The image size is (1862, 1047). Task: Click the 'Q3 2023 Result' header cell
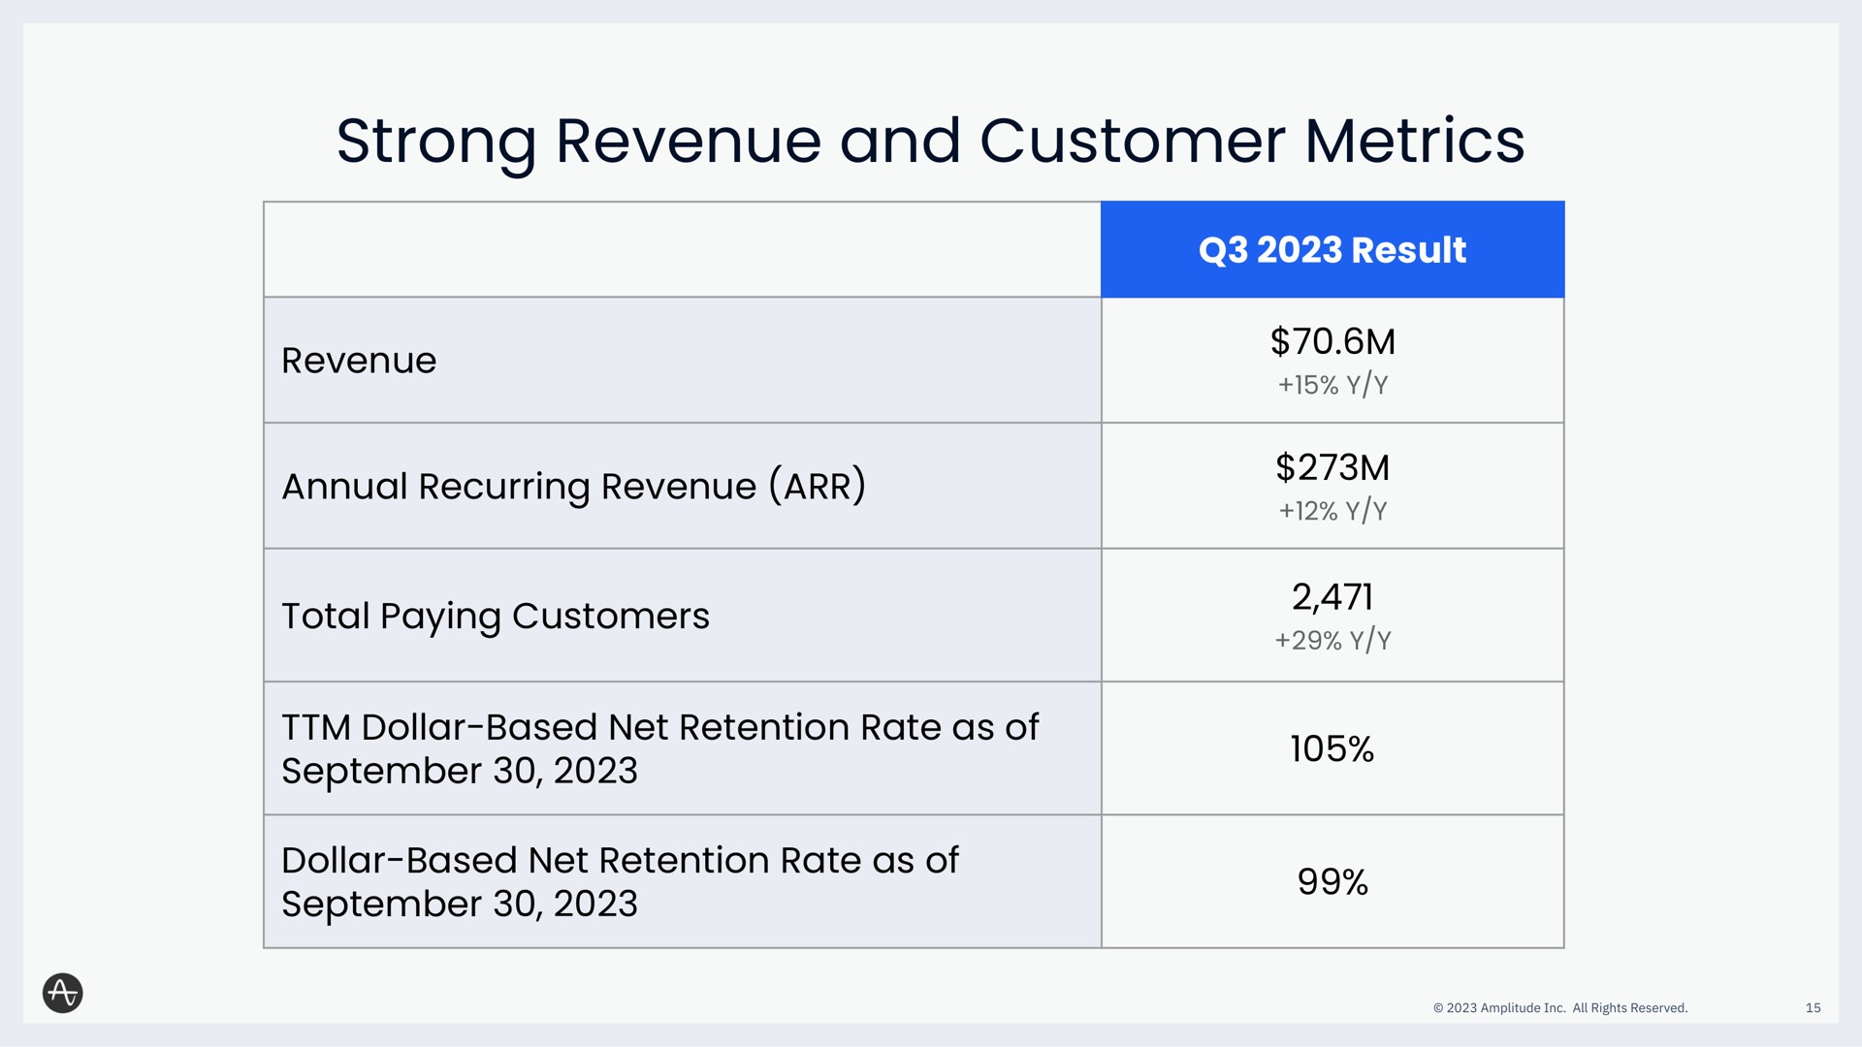coord(1332,249)
